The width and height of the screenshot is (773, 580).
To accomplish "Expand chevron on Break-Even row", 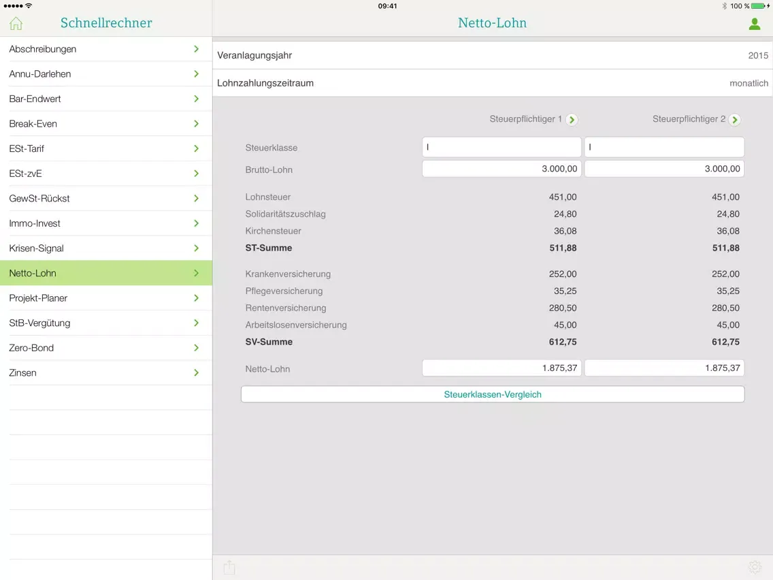I will pos(196,124).
